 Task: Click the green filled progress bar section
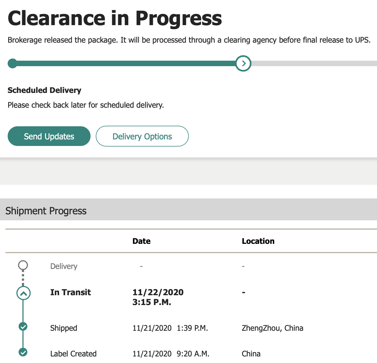click(x=123, y=63)
